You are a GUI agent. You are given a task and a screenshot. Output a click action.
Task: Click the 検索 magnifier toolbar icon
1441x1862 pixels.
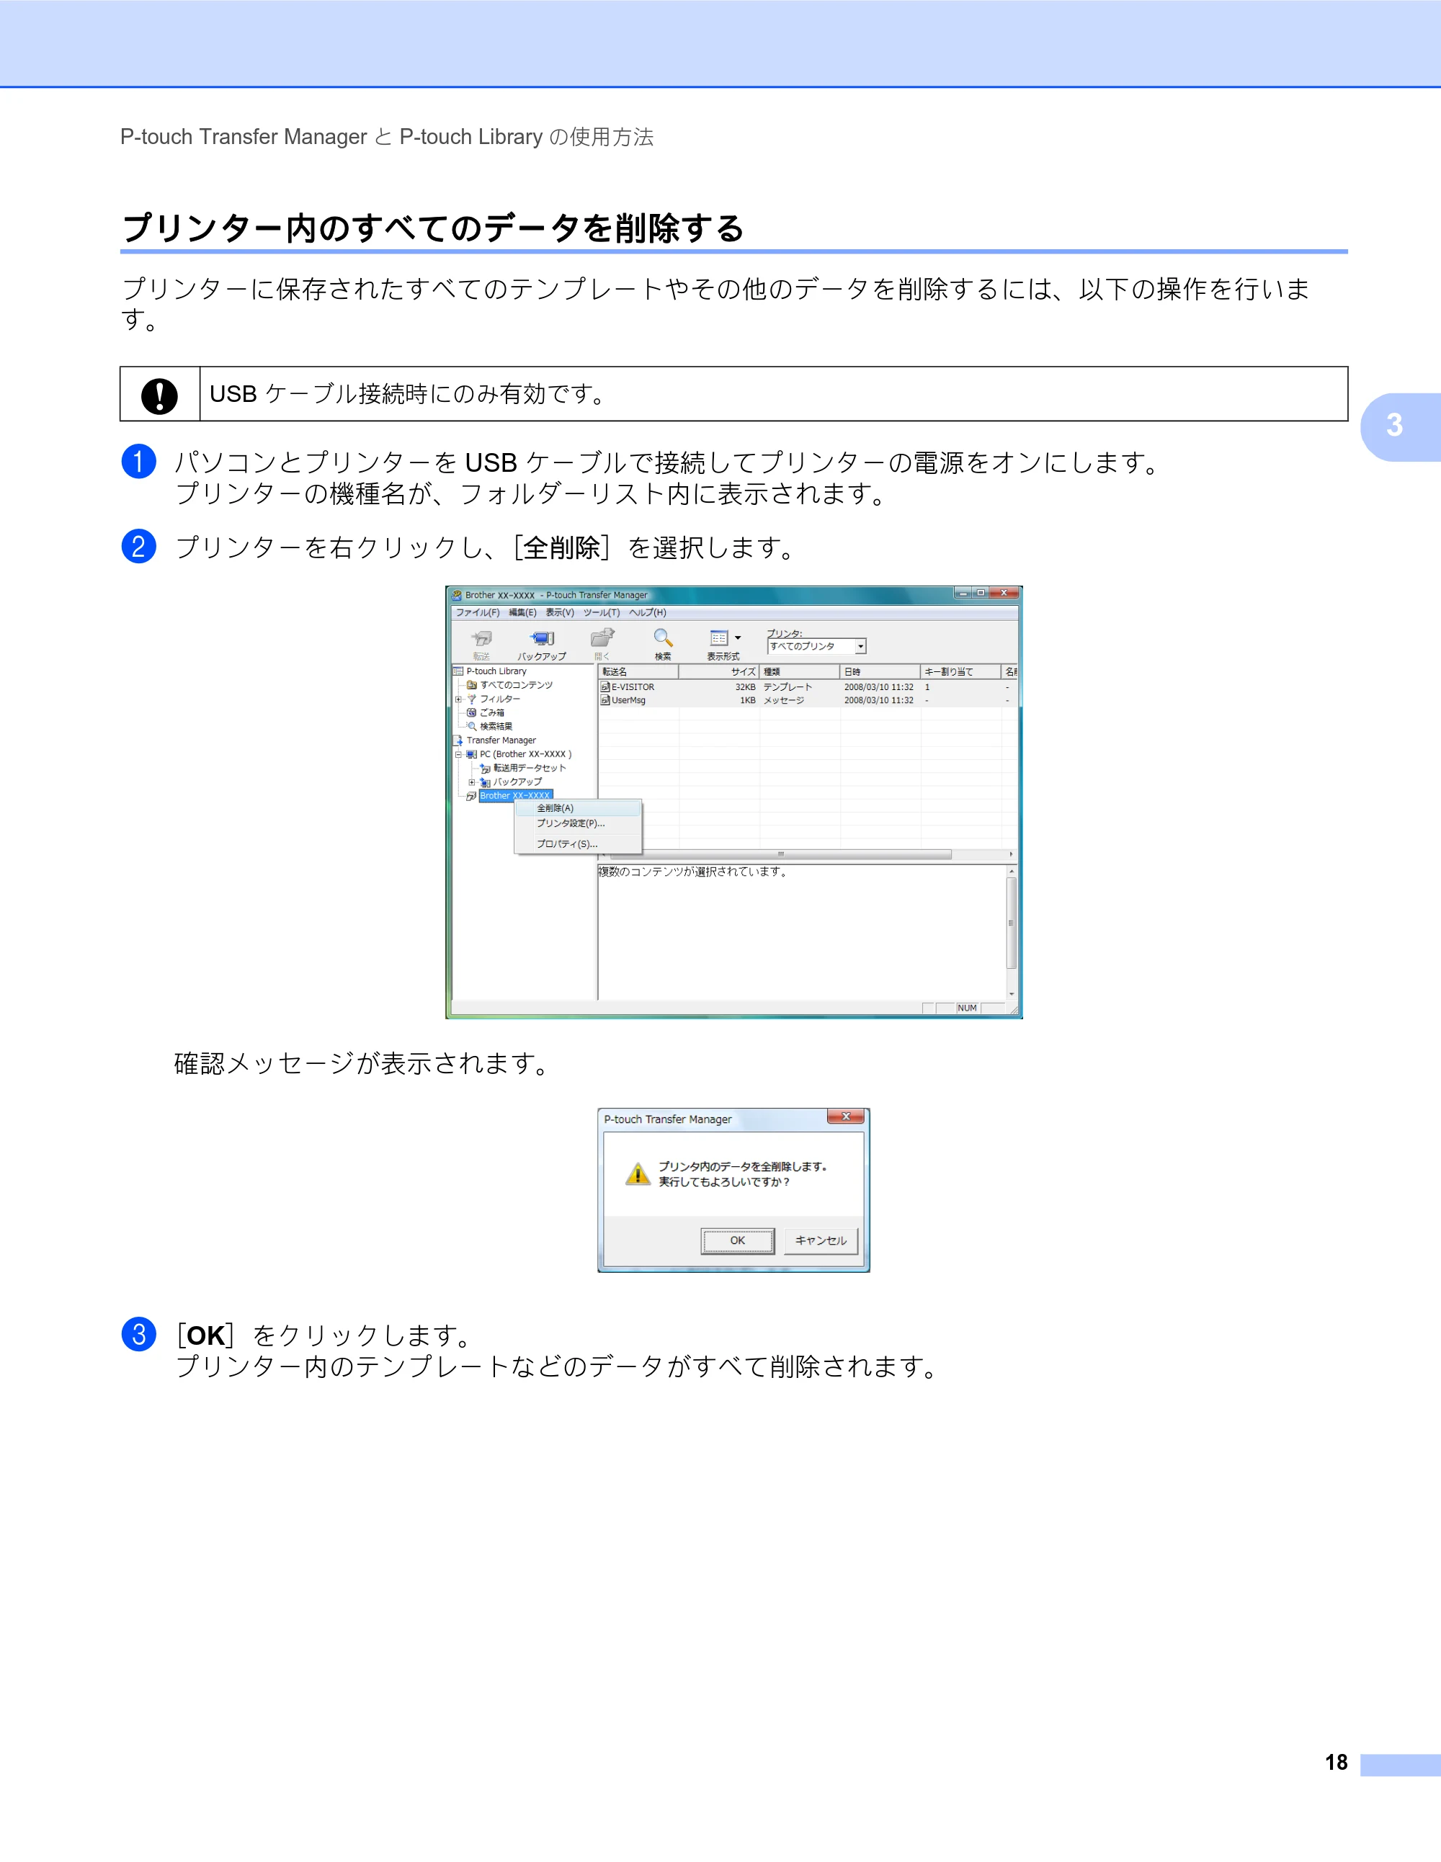coord(663,637)
